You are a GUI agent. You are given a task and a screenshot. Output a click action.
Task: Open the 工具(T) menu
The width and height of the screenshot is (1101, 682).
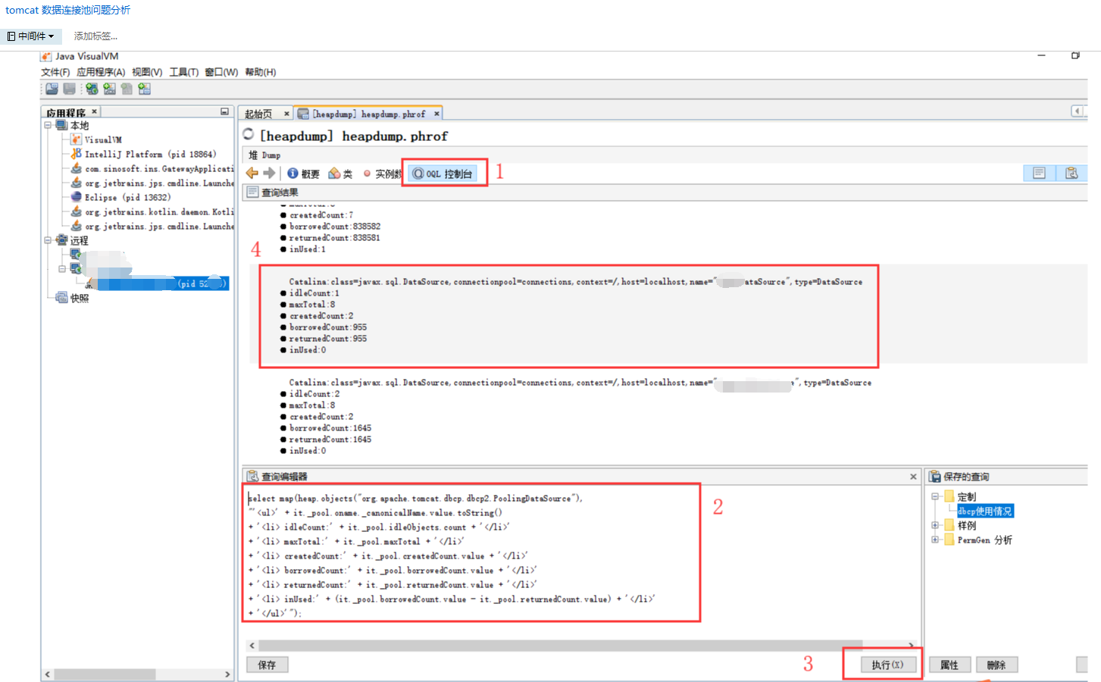click(183, 72)
